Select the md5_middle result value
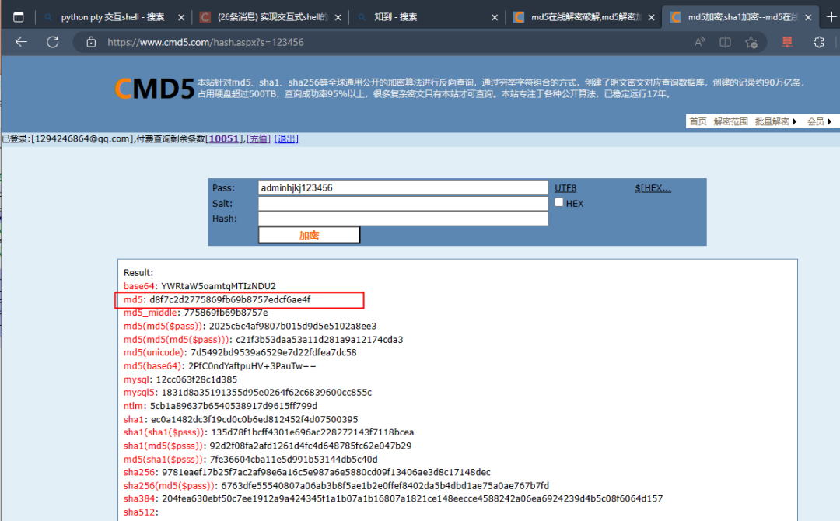 click(226, 312)
